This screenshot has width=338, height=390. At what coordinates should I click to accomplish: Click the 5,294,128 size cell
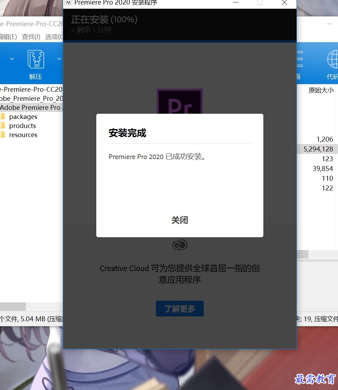[318, 149]
